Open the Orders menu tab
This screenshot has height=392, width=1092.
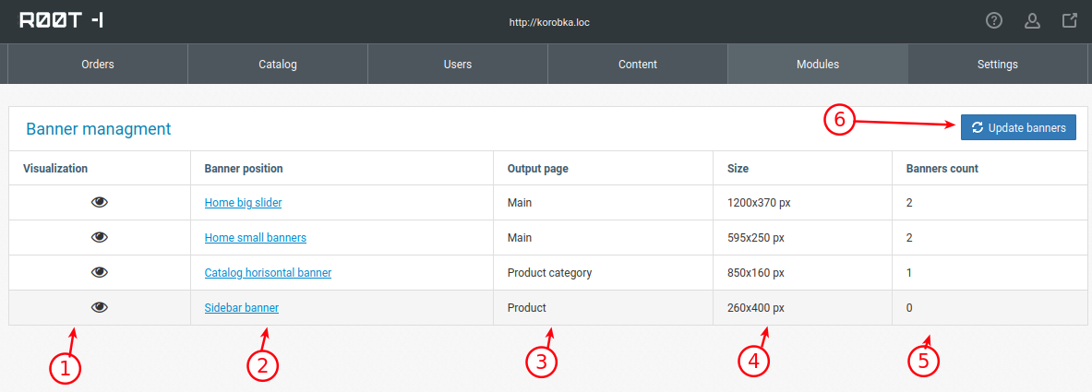pyautogui.click(x=98, y=64)
